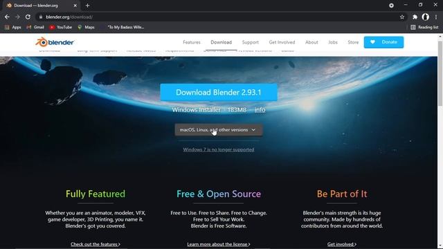443x249 pixels.
Task: Open Apps grid in bookmarks bar
Action: 12,27
